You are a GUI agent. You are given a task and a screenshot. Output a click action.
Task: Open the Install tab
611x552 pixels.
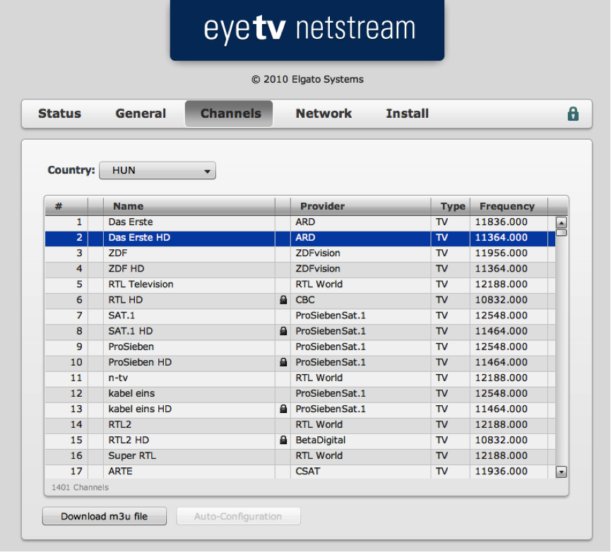point(407,114)
